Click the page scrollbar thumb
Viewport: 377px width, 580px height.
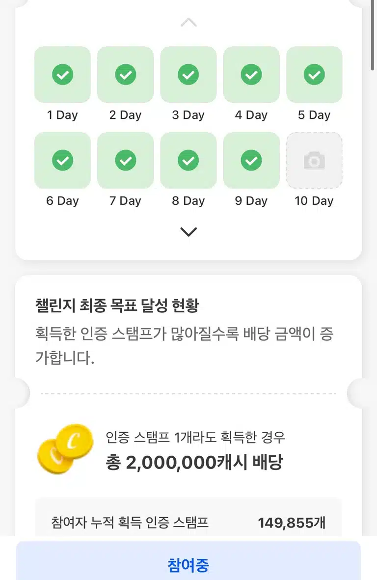373,35
